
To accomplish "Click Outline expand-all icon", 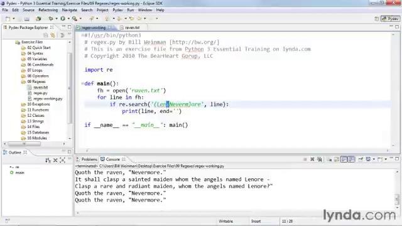I will (62, 161).
